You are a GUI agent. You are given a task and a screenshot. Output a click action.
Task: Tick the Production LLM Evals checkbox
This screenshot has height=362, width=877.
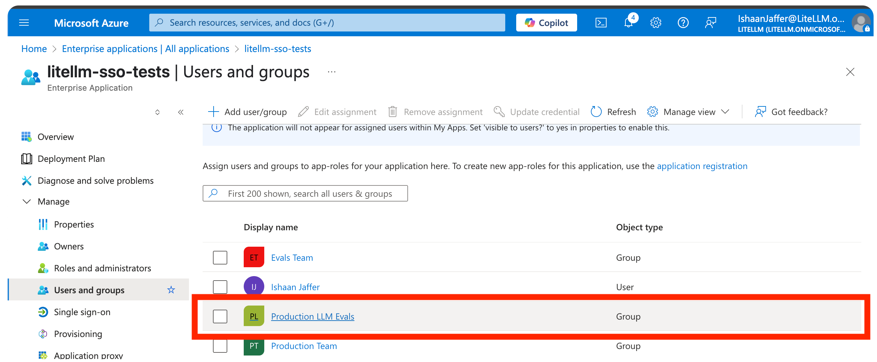tap(220, 316)
